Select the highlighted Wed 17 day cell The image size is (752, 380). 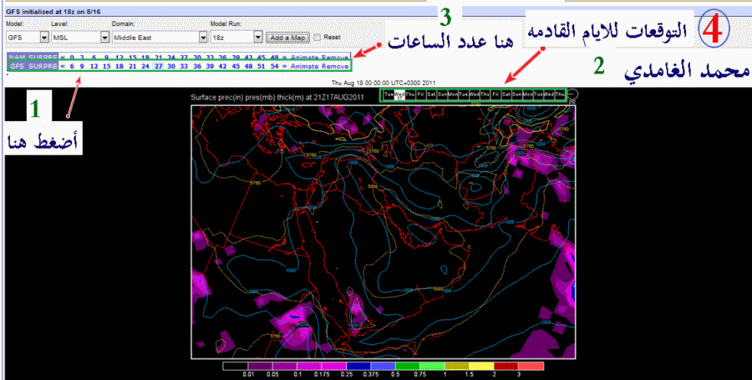tap(399, 95)
